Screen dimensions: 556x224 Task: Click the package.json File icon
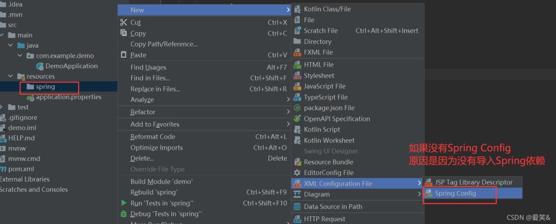tap(297, 108)
